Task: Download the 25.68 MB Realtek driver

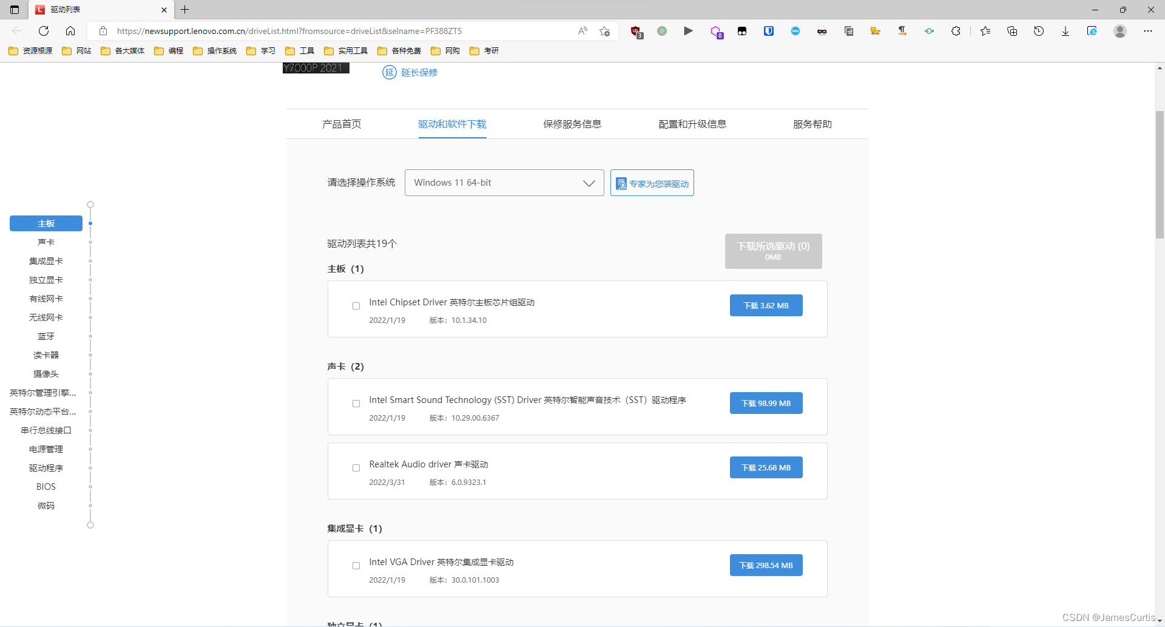Action: click(x=766, y=467)
